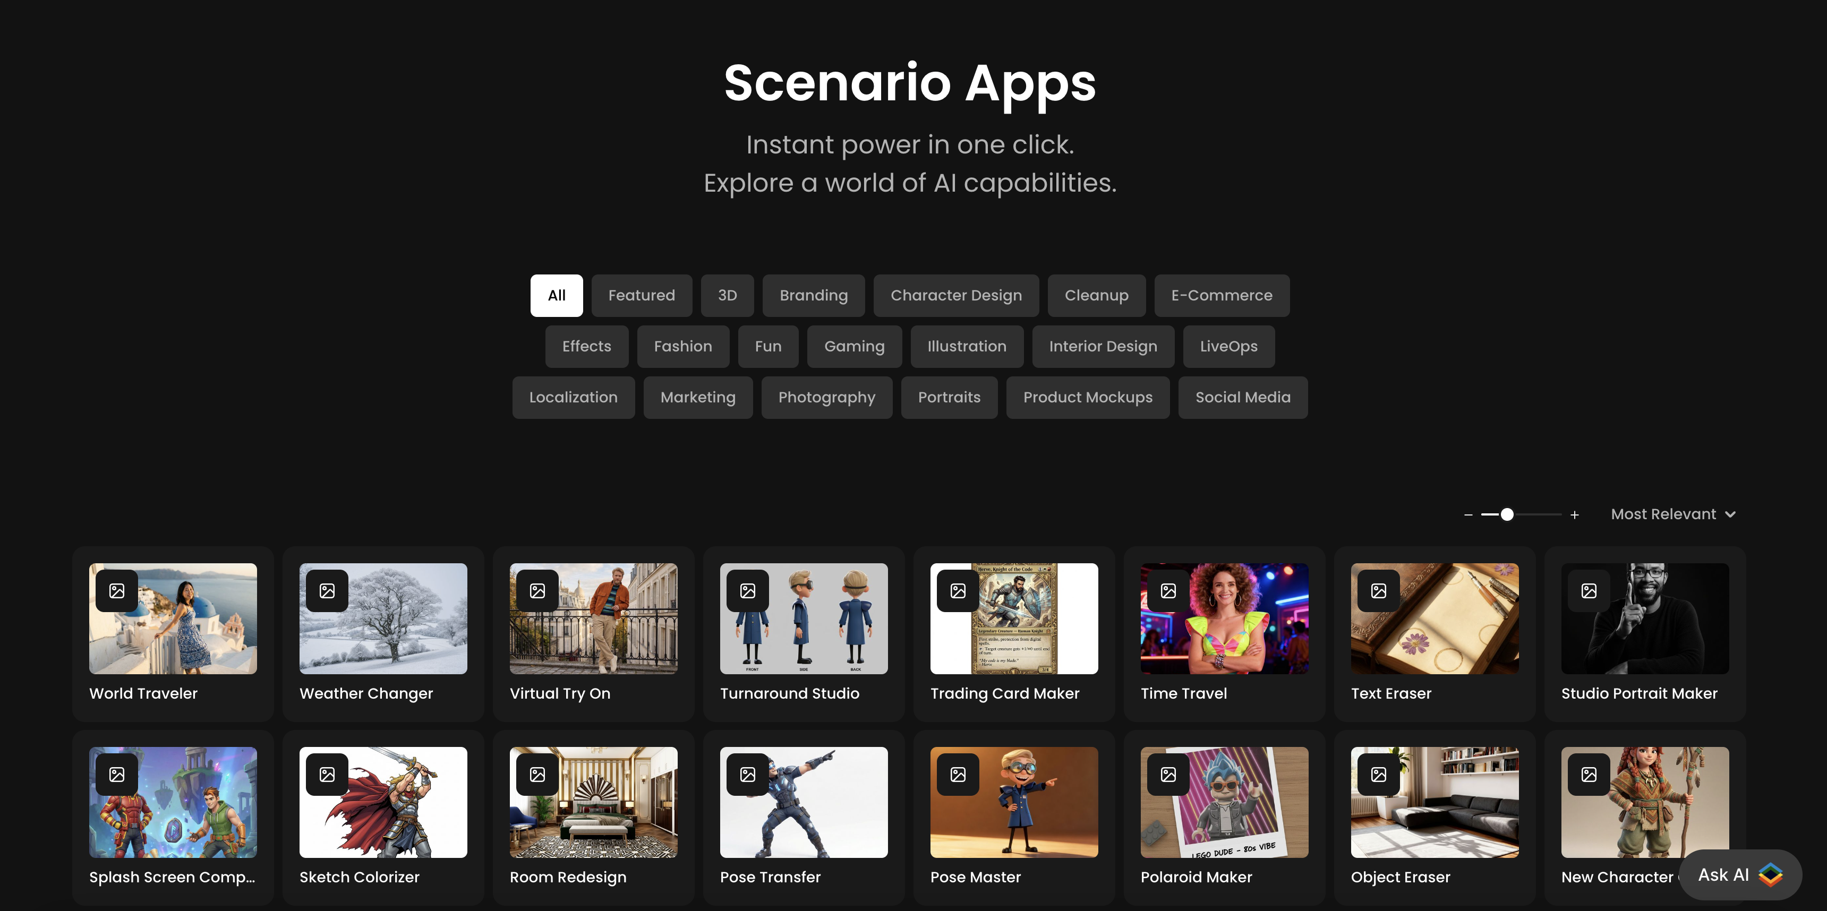
Task: Adjust the thumbnail size slider handle
Action: (x=1507, y=515)
